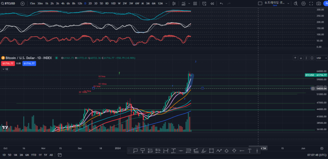Select the 6M date range
The image size is (328, 159).
coord(27,155)
